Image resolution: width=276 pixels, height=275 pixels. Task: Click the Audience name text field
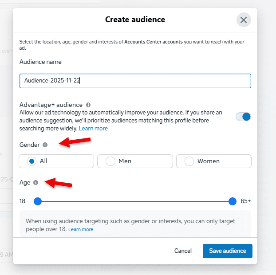(x=135, y=81)
